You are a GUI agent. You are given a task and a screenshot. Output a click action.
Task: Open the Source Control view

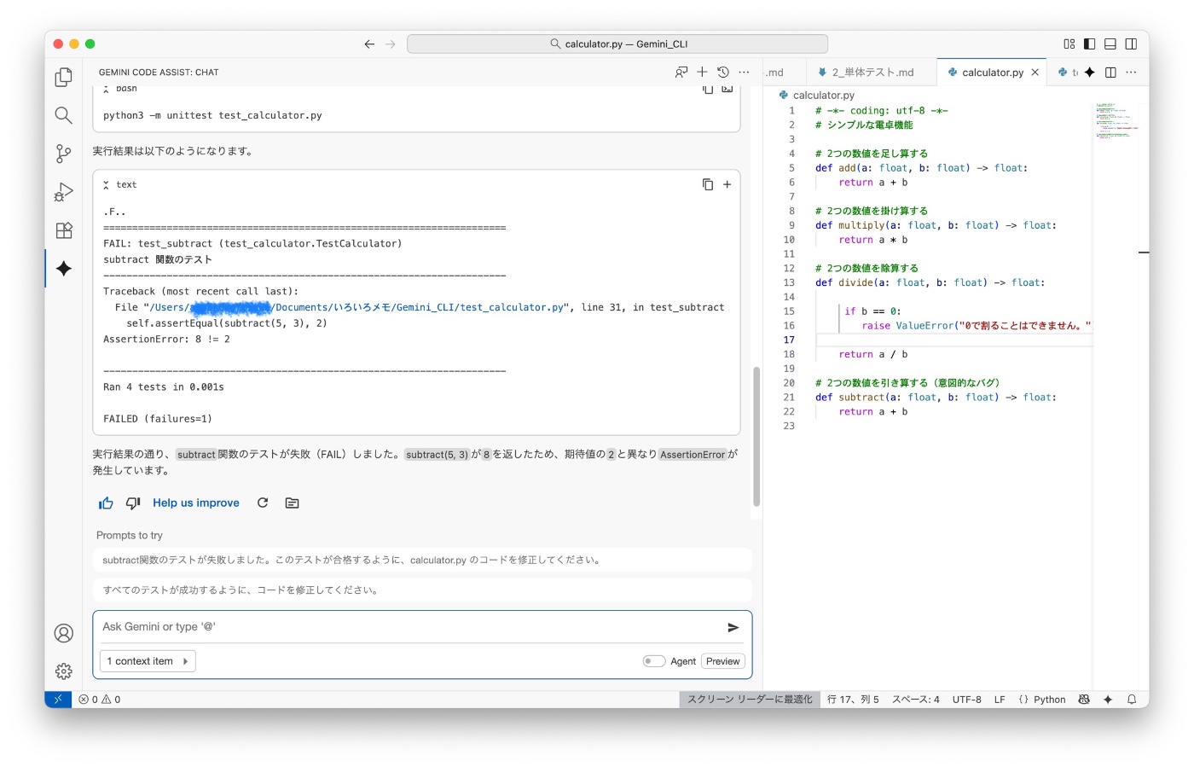tap(63, 154)
